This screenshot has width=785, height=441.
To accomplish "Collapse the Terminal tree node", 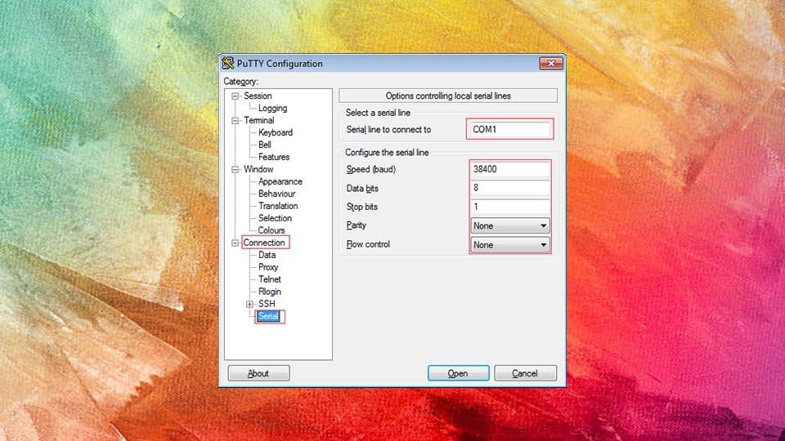I will pos(235,121).
